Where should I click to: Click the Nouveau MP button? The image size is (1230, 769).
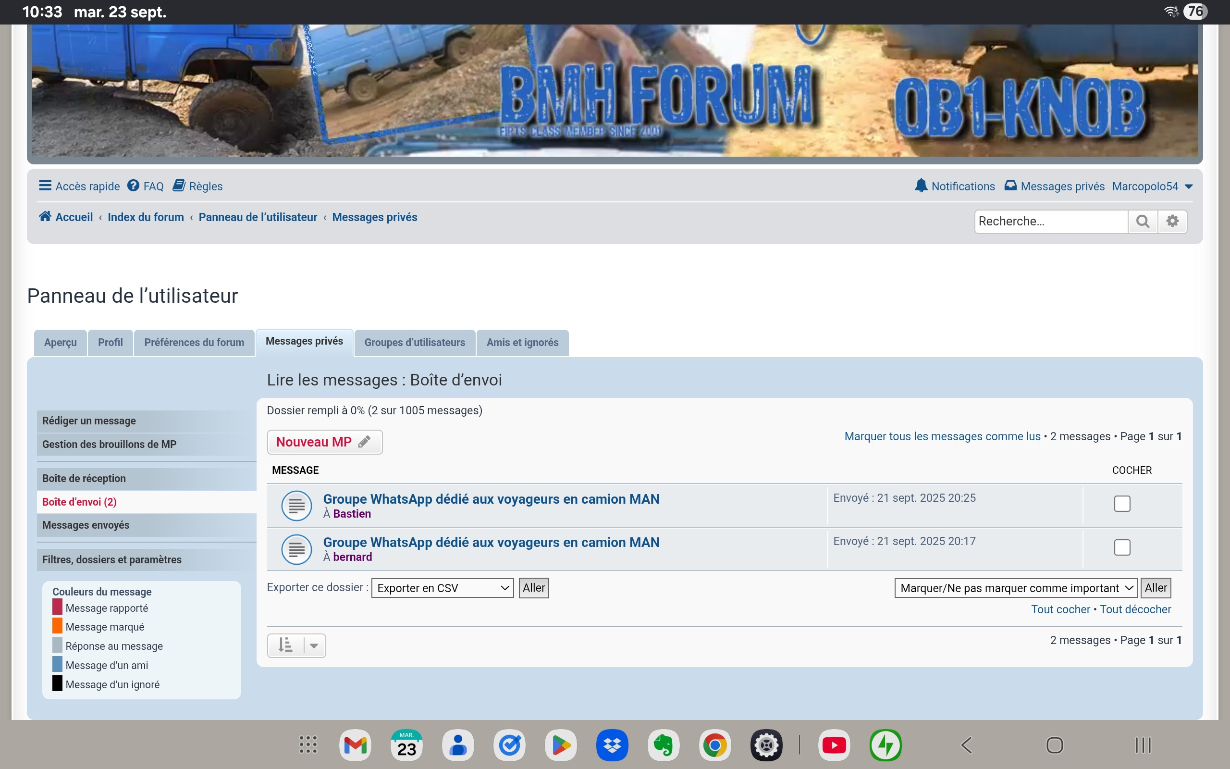pos(324,442)
